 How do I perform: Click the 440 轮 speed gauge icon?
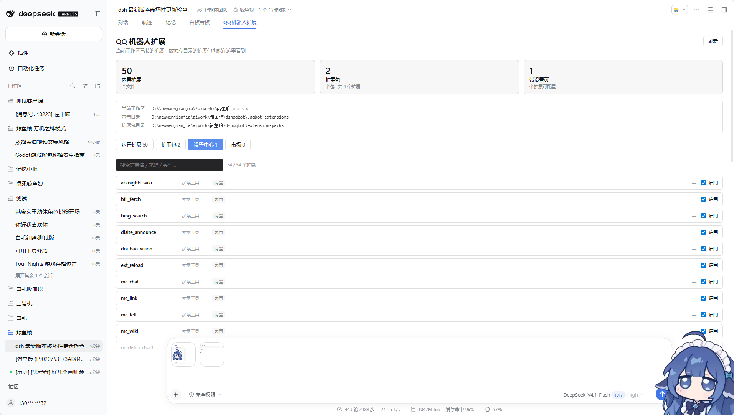pyautogui.click(x=340, y=409)
